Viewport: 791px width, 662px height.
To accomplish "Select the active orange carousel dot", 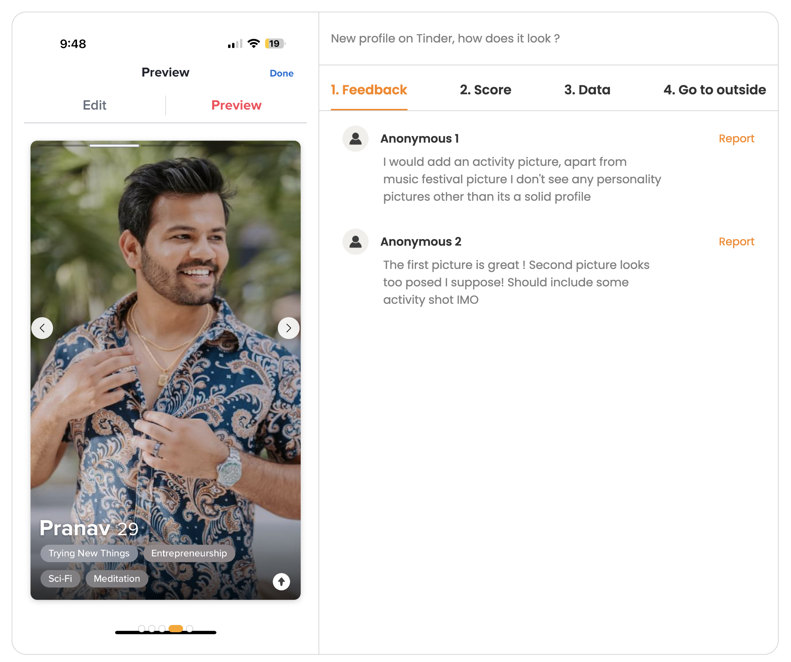I will coord(176,629).
